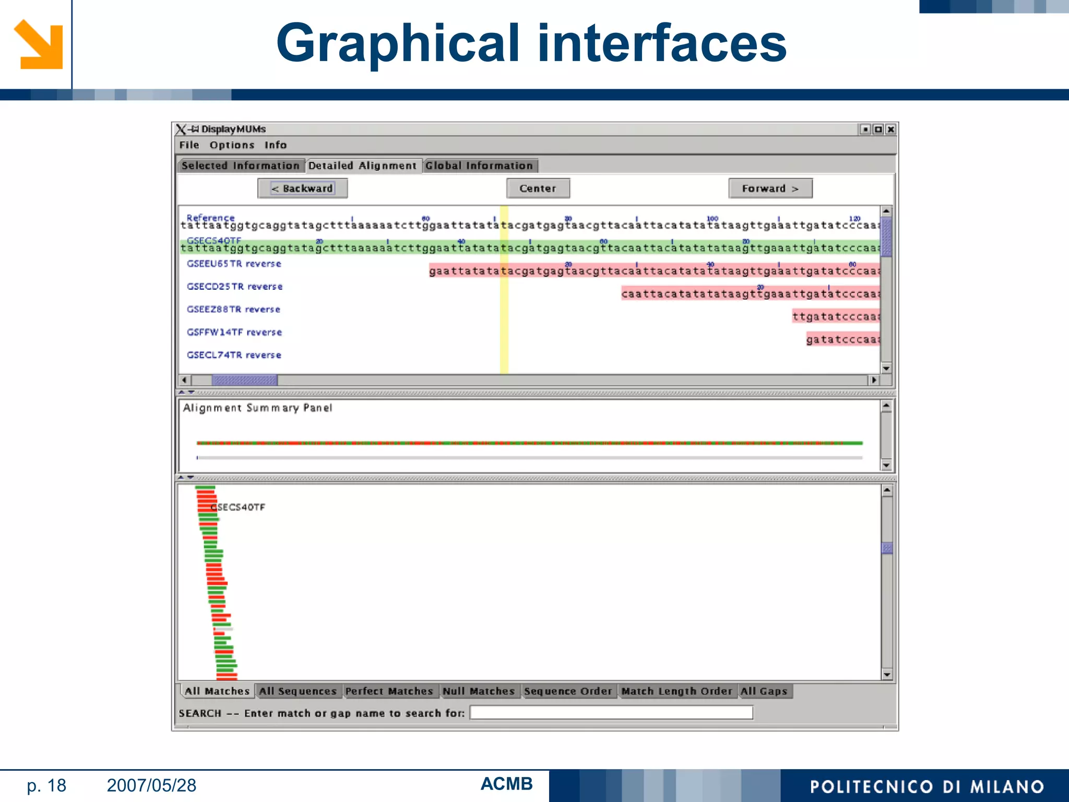Select the All Matches tab
This screenshot has width=1069, height=802.
click(217, 691)
